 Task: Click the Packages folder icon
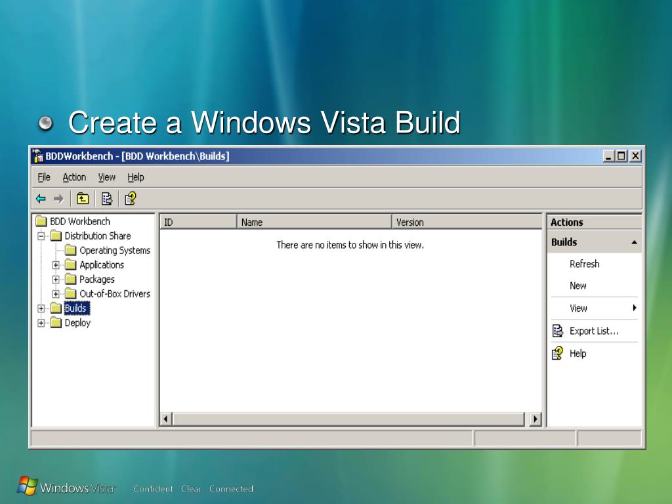pos(71,280)
